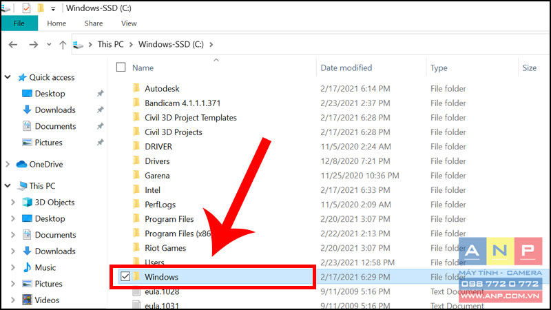
Task: Select the eula.1028 text file
Action: tap(162, 291)
